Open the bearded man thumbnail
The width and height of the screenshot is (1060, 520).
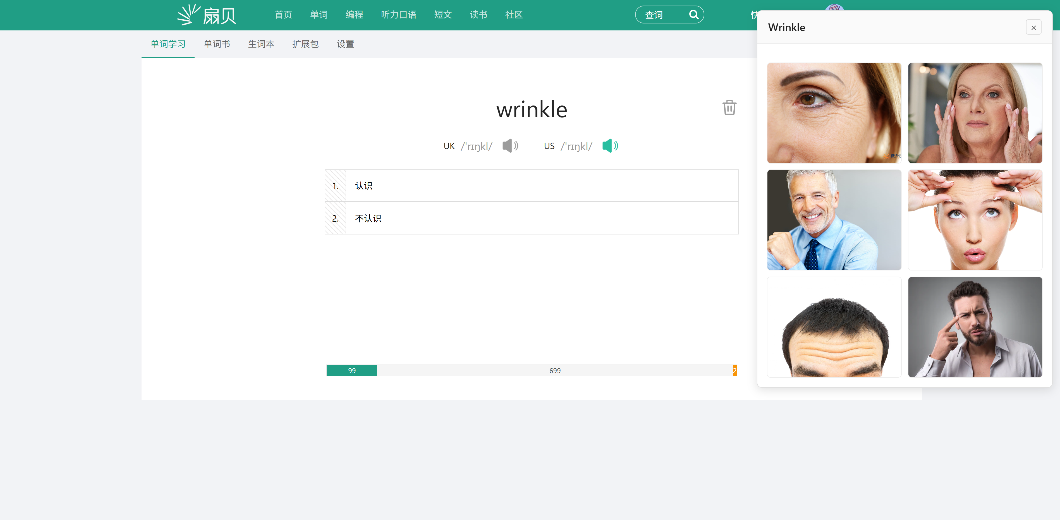coord(974,327)
